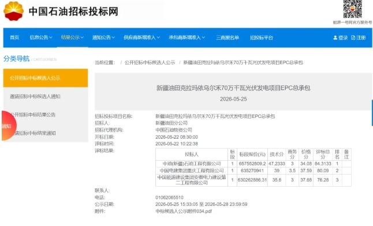Screen dimensions: 373x226
Task: Click the 评标总分 column header
Action: point(323,154)
